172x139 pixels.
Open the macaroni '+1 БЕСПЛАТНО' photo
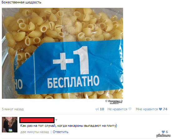click(x=62, y=53)
